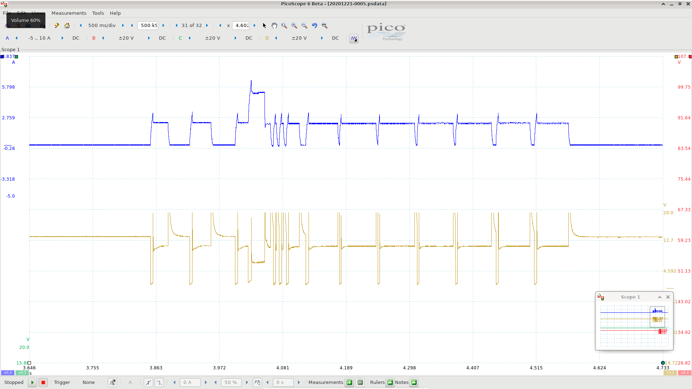Click the Scope 1 overview thumbnail
Screen dimensions: 692x389
tap(634, 326)
